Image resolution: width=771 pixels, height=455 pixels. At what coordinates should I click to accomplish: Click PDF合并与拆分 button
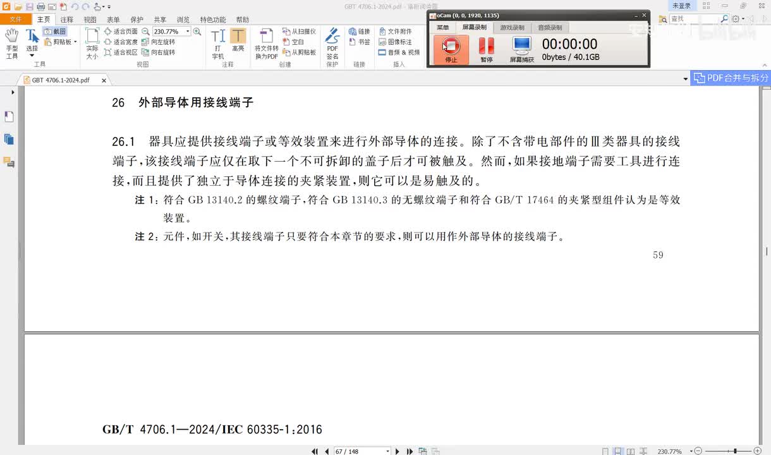731,78
